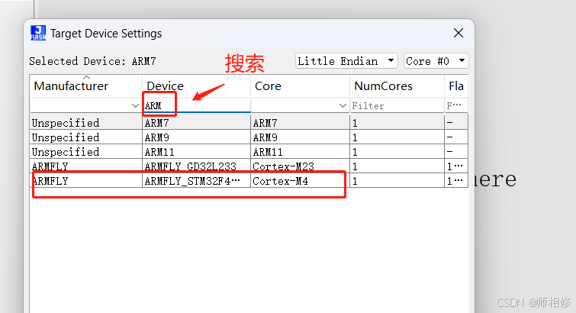Click the Cortex-M4 core cell
This screenshot has height=313, width=576.
pyautogui.click(x=300, y=181)
